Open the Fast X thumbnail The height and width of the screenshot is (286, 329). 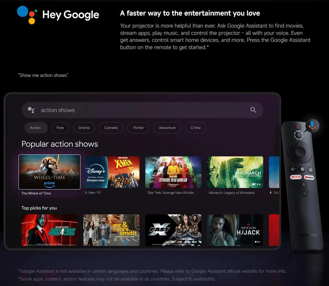point(173,230)
